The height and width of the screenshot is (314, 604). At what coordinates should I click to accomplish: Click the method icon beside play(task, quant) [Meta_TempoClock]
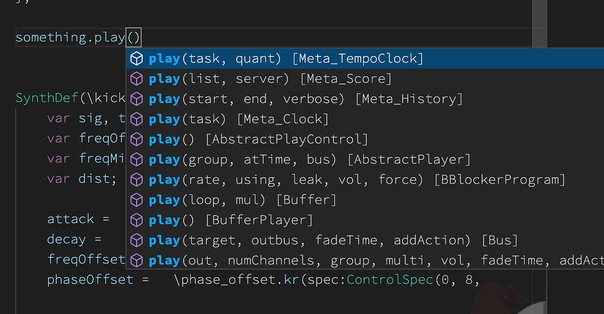click(137, 59)
